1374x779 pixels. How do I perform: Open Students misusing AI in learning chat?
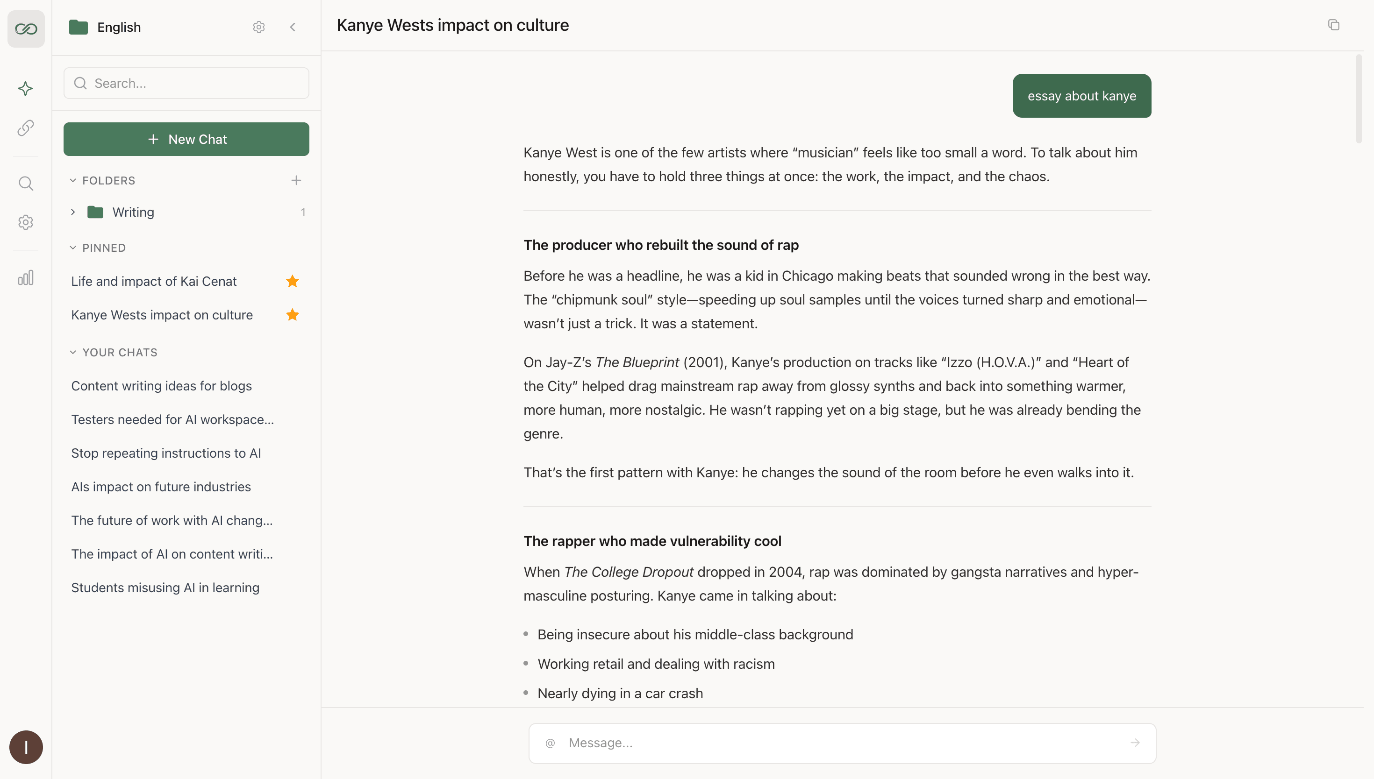165,588
